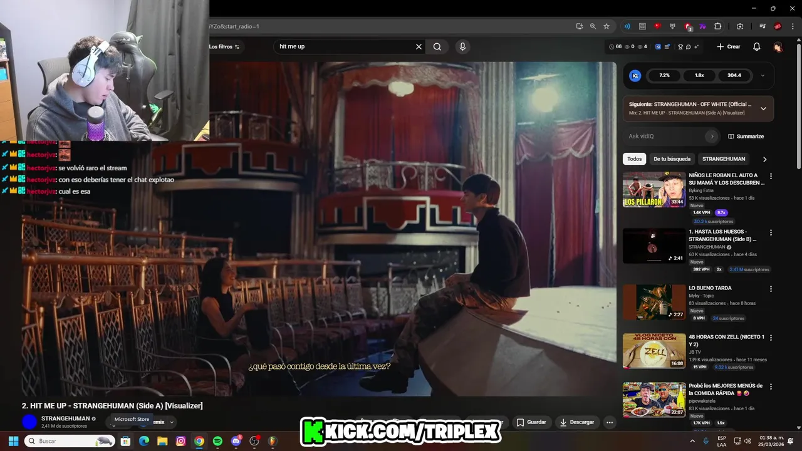Open Microsoft Store from the taskbar
This screenshot has height=451, width=802.
click(x=125, y=441)
